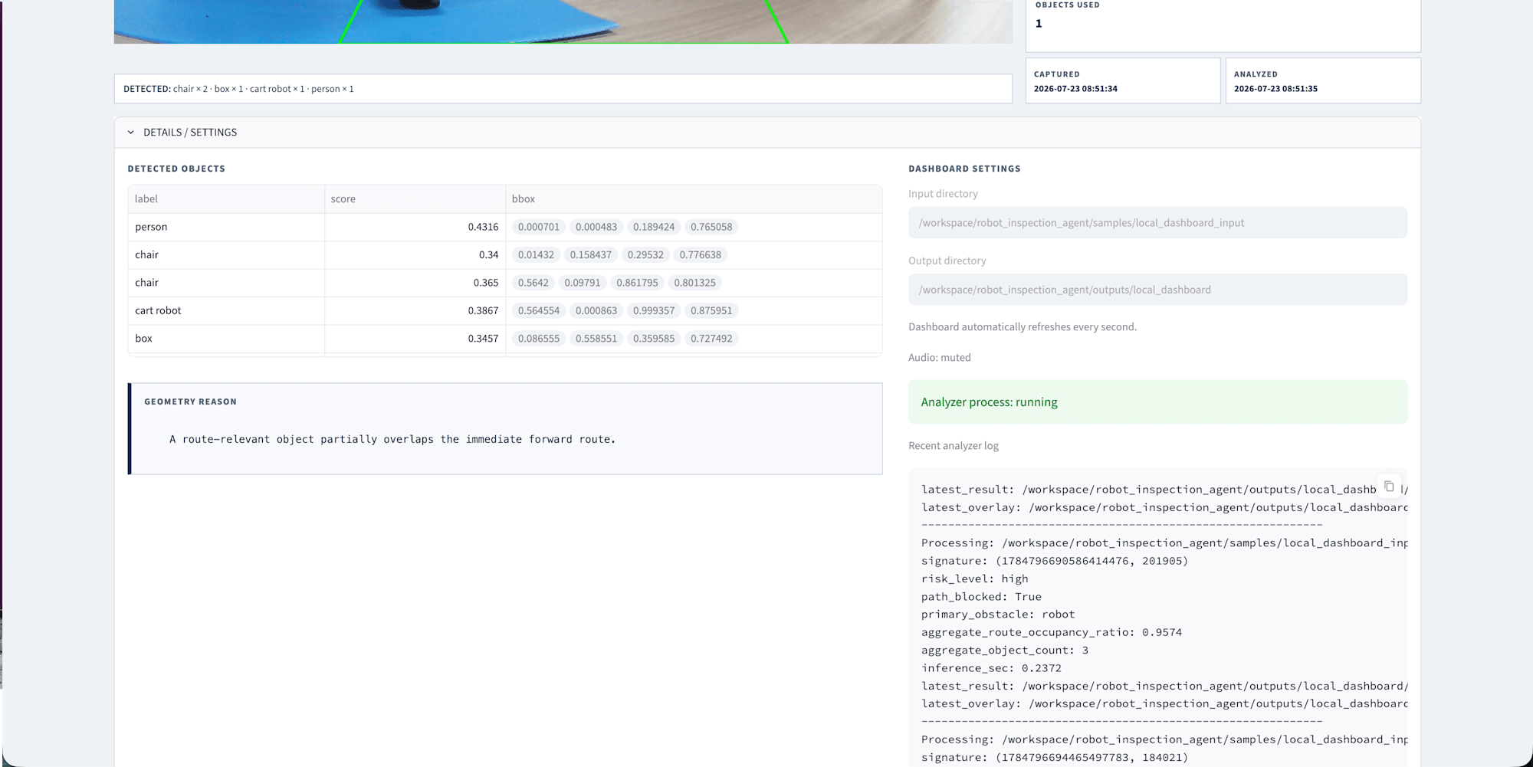The image size is (1533, 767).
Task: Select the chair label with score 0.34
Action: click(147, 255)
